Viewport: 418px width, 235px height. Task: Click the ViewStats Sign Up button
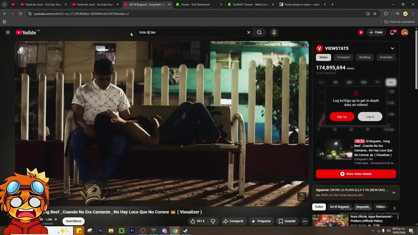342,117
